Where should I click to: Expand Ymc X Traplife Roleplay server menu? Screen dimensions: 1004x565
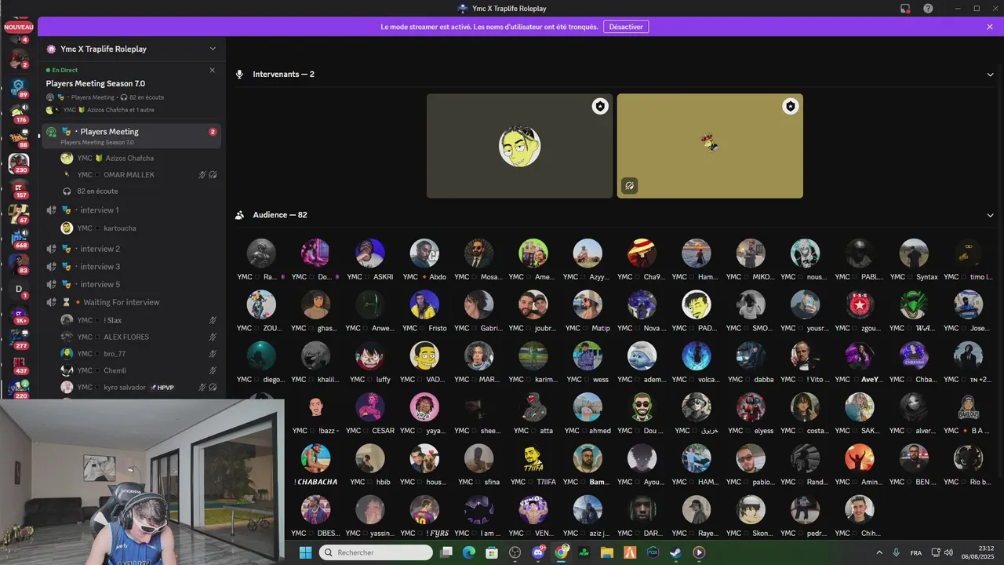pos(213,49)
